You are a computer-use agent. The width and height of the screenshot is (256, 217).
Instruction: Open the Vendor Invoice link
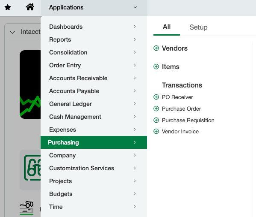(x=180, y=132)
